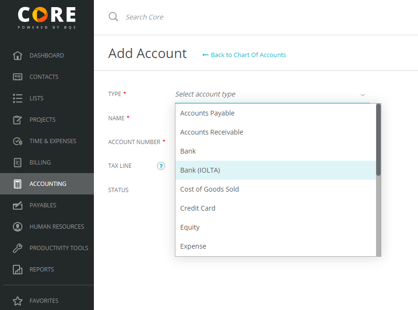Click the Lists bullet icon
The height and width of the screenshot is (310, 418).
click(x=18, y=98)
